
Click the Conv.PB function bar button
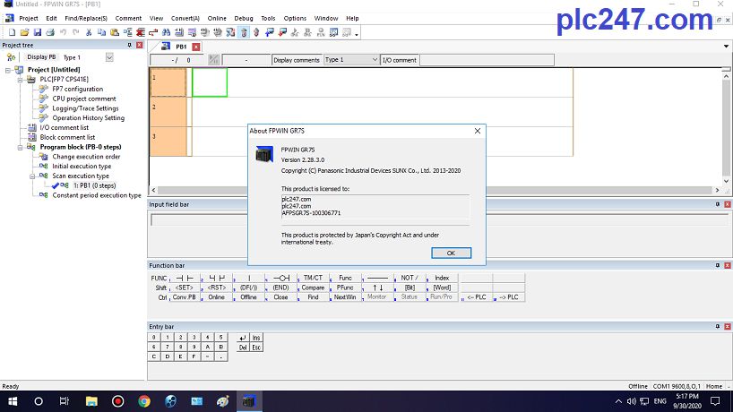click(185, 297)
